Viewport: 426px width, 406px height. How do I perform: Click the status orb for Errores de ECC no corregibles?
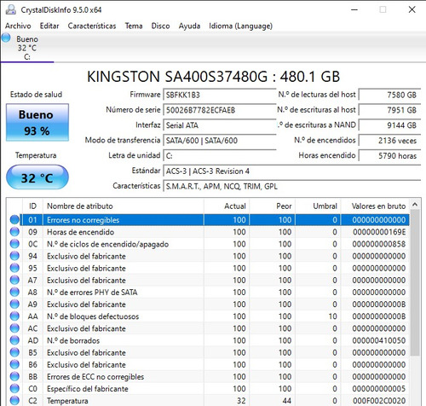[x=14, y=376]
